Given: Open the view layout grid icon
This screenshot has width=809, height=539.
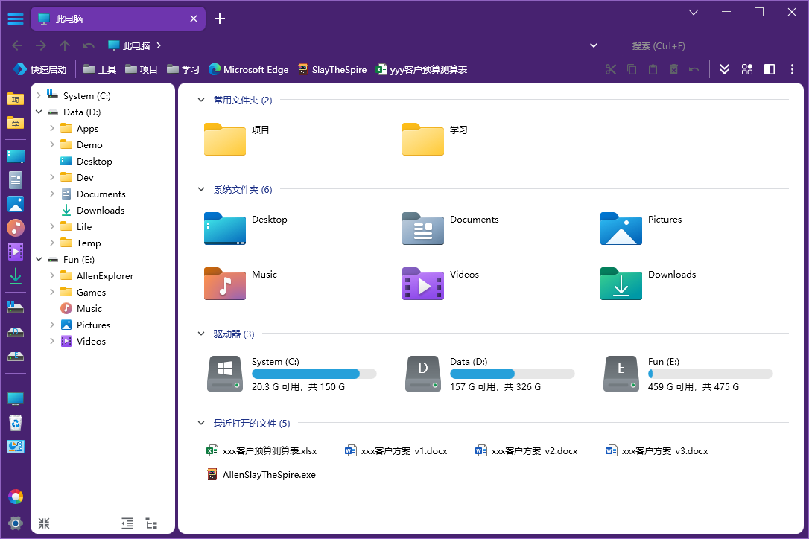Looking at the screenshot, I should (747, 69).
